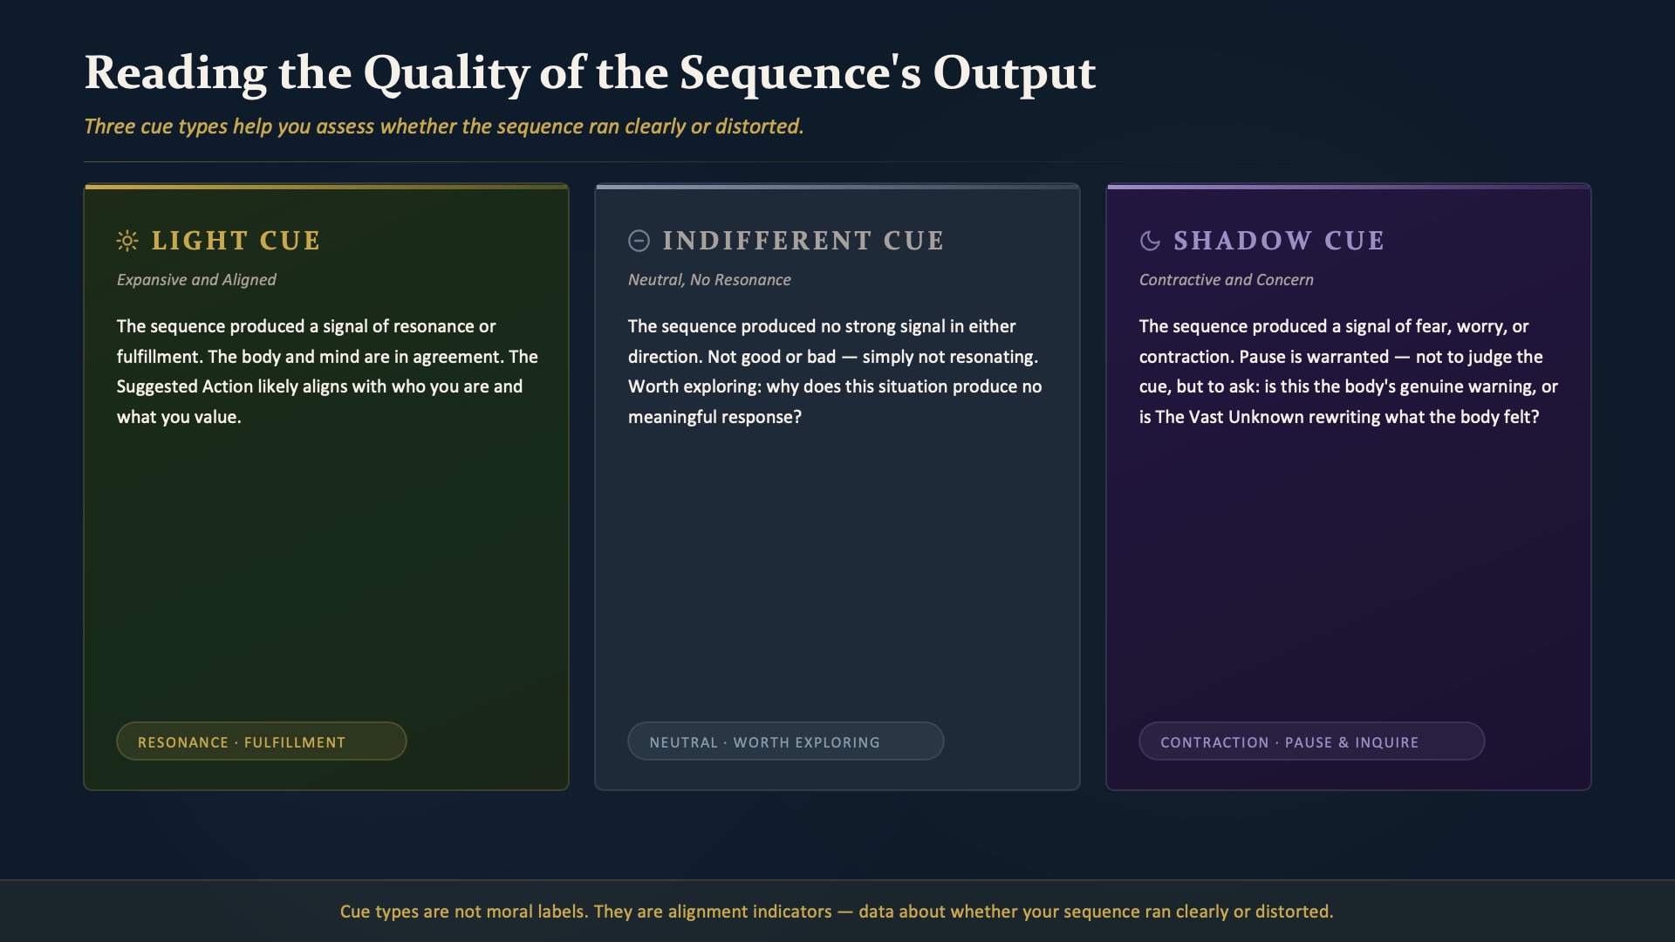
Task: Click the INDIFFERENT CUE heading
Action: tap(803, 241)
